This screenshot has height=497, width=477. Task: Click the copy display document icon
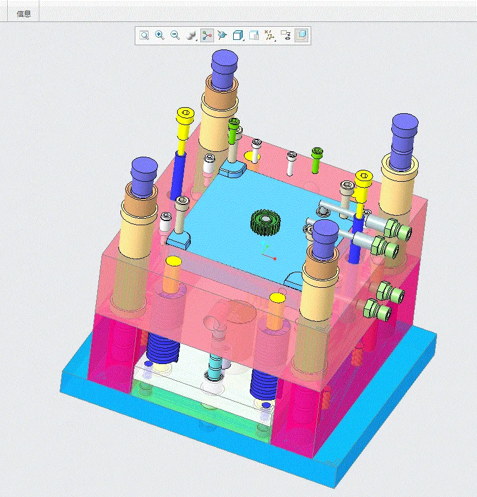[255, 35]
